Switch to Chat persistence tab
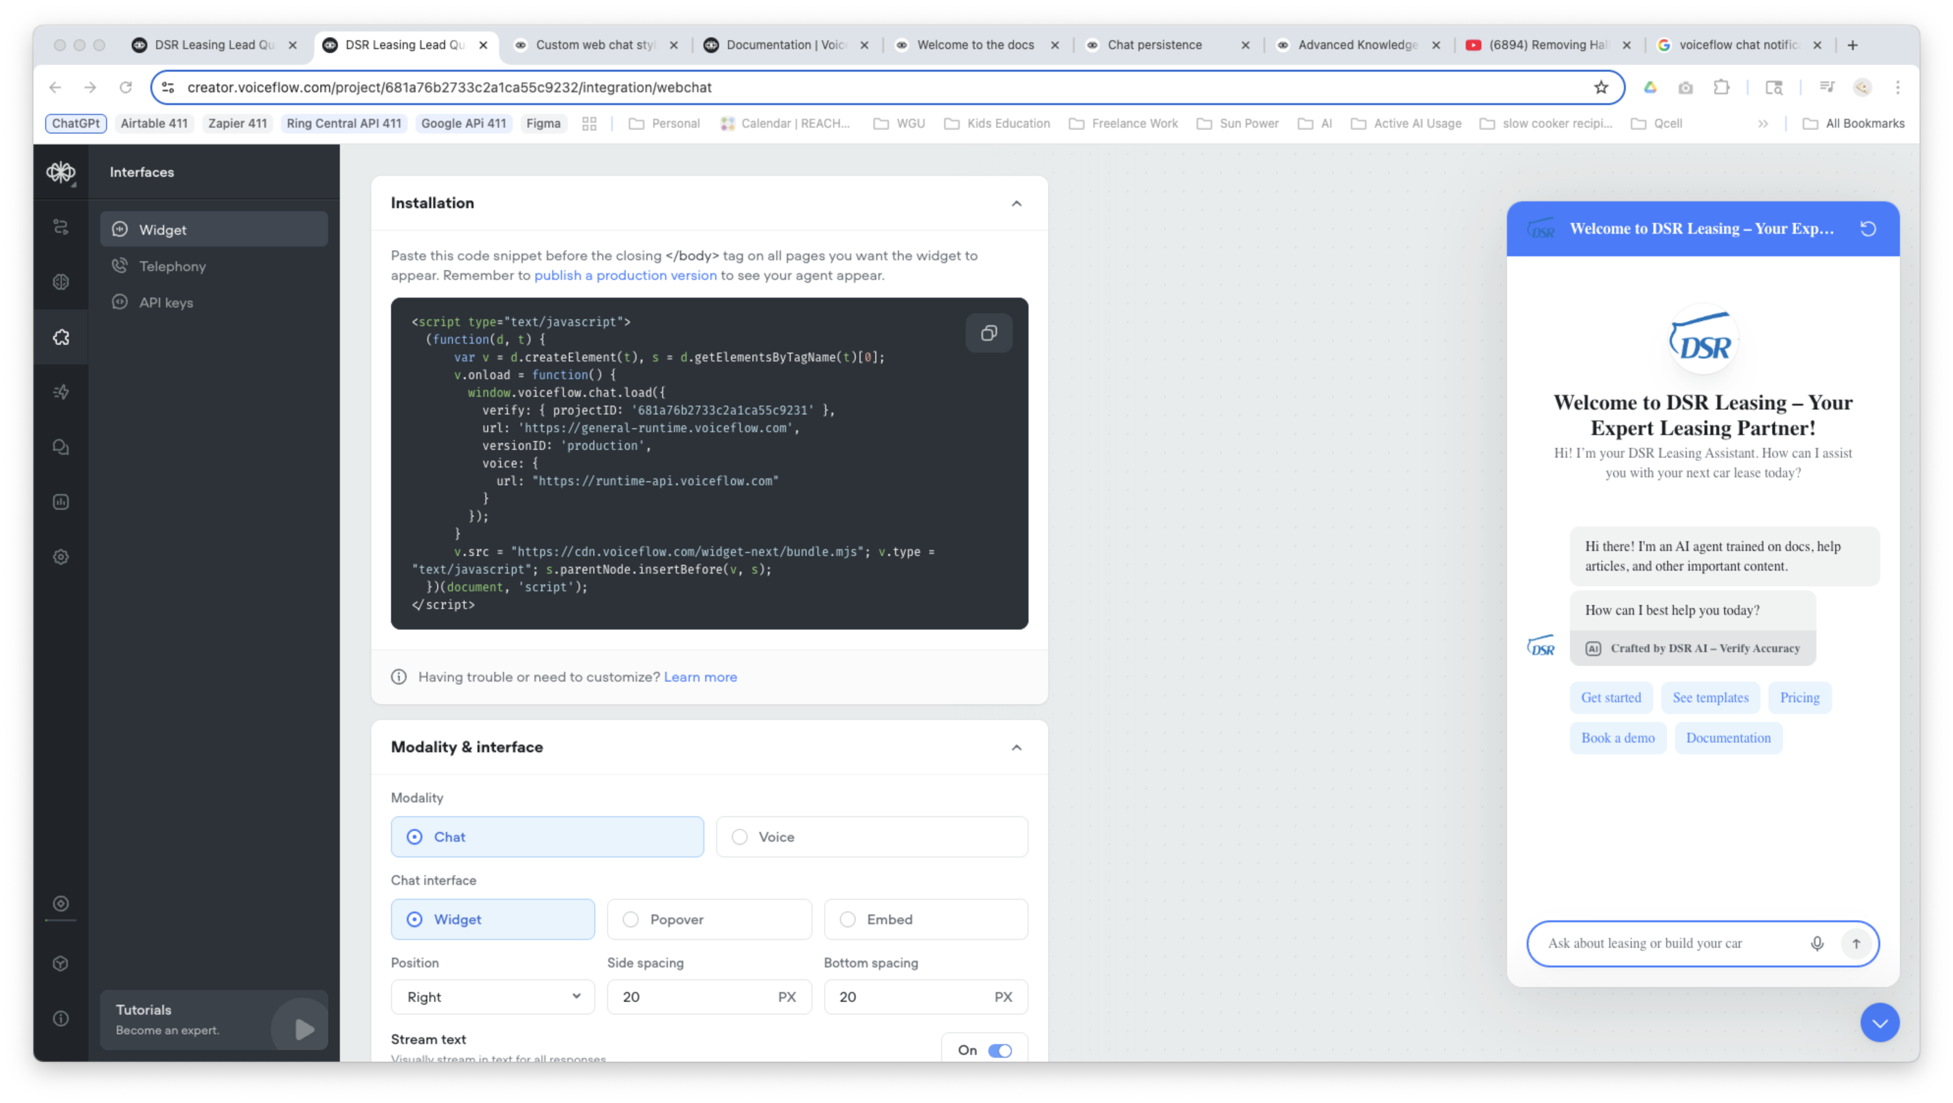 click(x=1167, y=45)
